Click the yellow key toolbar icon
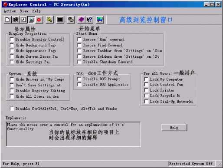Viewport: 223px width, 168px height. pos(49,20)
